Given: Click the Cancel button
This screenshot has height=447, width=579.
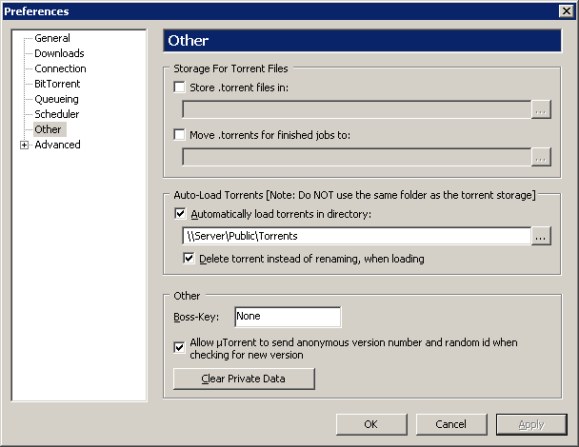Looking at the screenshot, I should pos(451,424).
